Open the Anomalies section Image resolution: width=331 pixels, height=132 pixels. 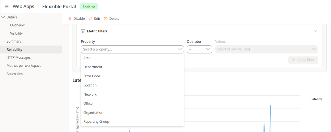click(15, 74)
